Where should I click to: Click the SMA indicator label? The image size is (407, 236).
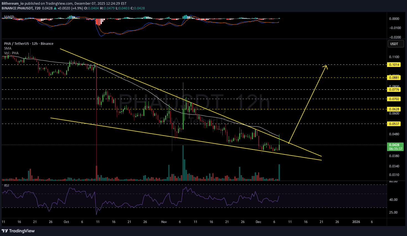[x=8, y=48]
